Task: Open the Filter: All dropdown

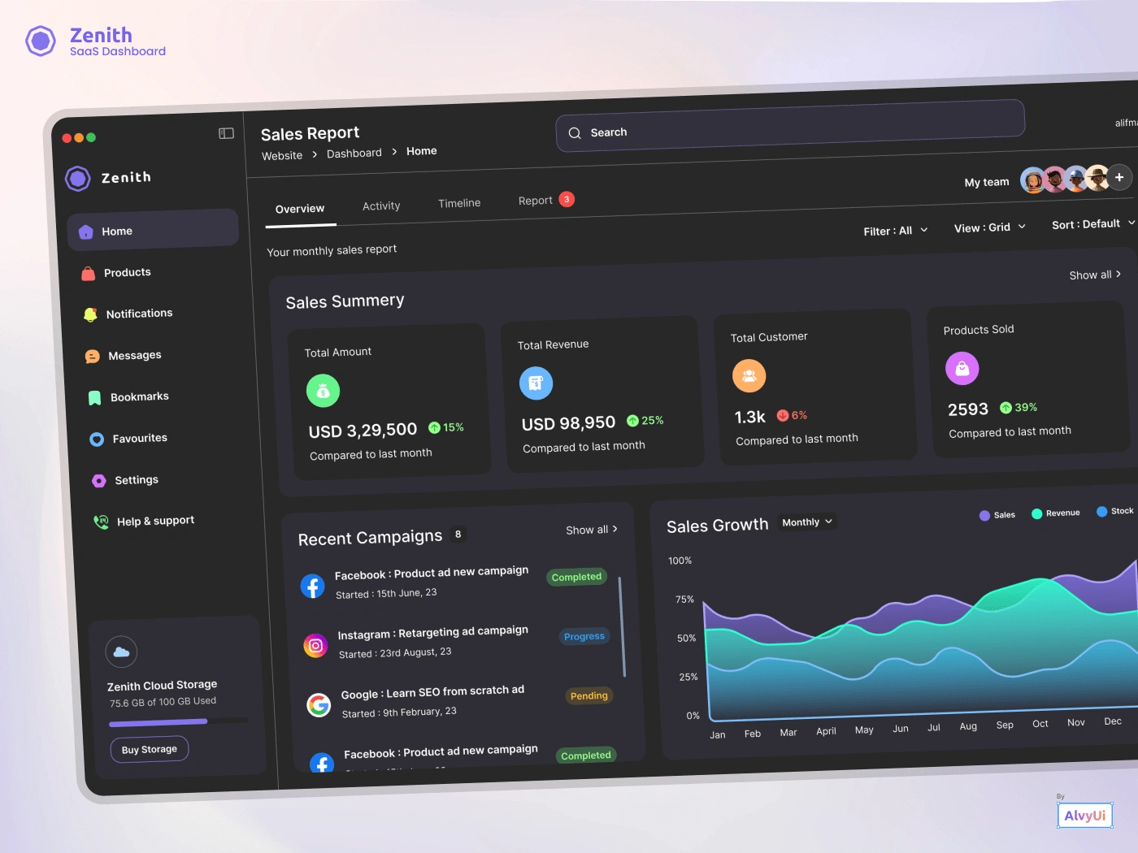Action: (896, 231)
